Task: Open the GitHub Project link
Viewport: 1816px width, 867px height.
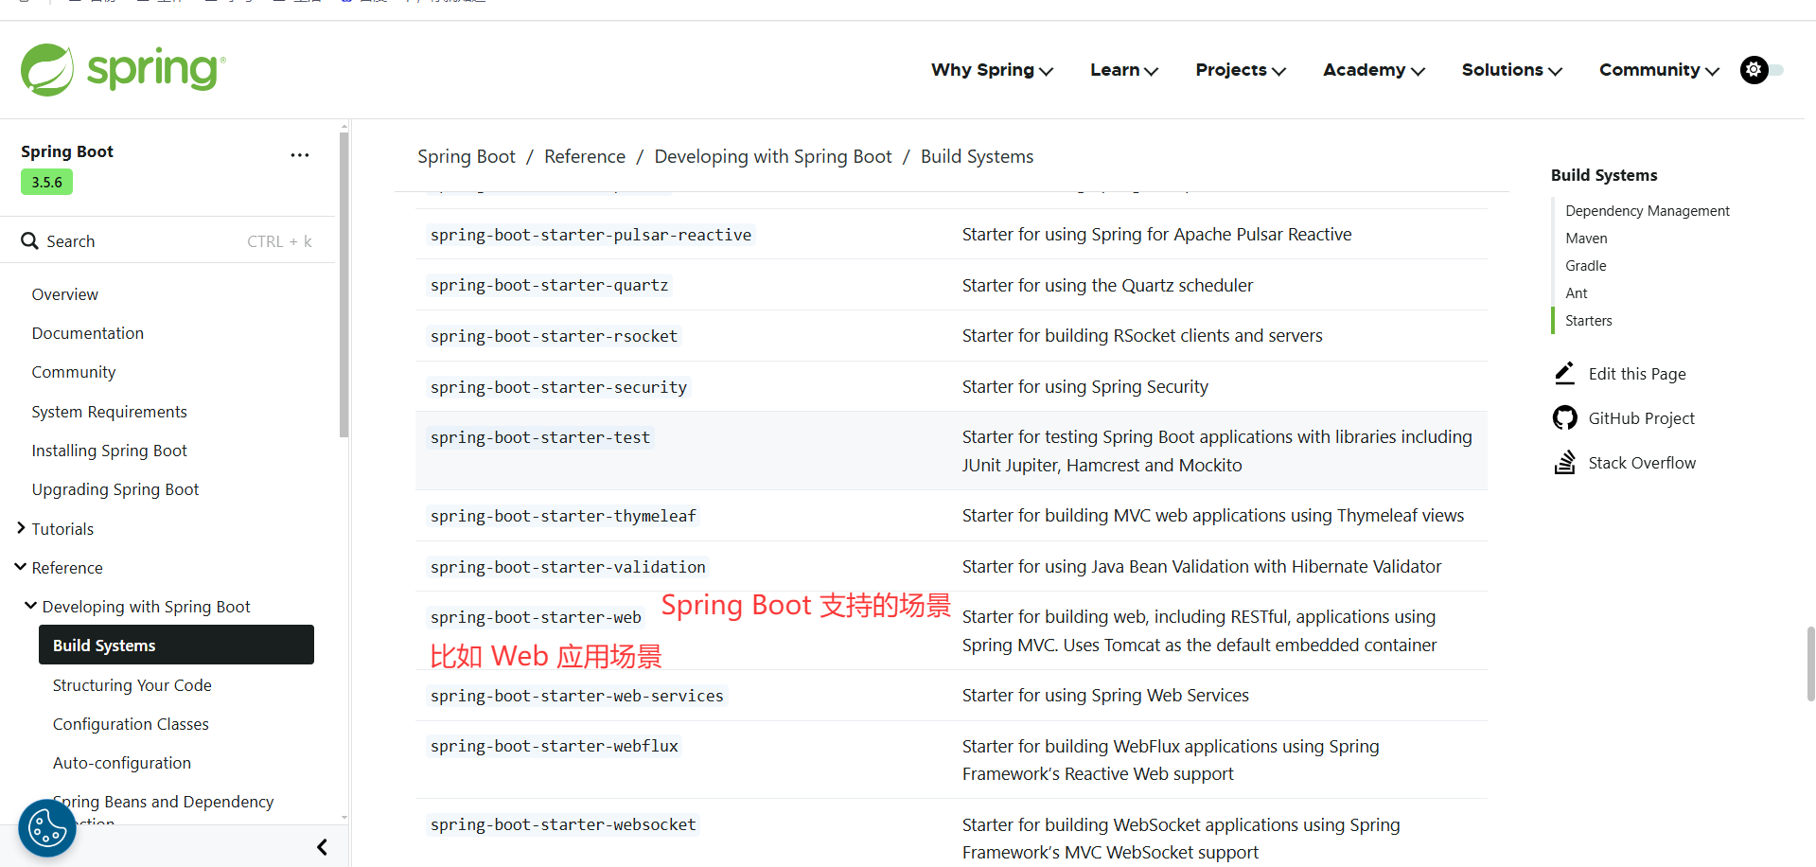Action: (1642, 418)
